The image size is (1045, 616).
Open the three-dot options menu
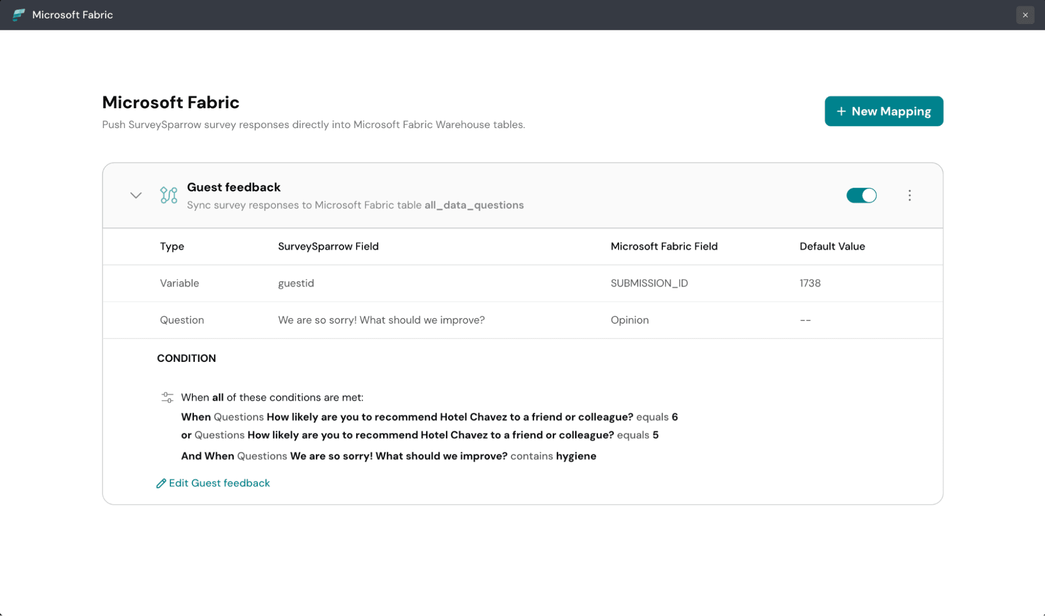point(910,195)
